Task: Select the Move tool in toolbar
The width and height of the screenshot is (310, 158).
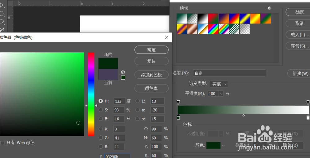Action: click(x=2, y=5)
